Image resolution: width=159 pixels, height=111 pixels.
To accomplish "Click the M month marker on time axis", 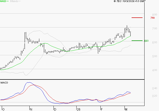I will [126, 109].
